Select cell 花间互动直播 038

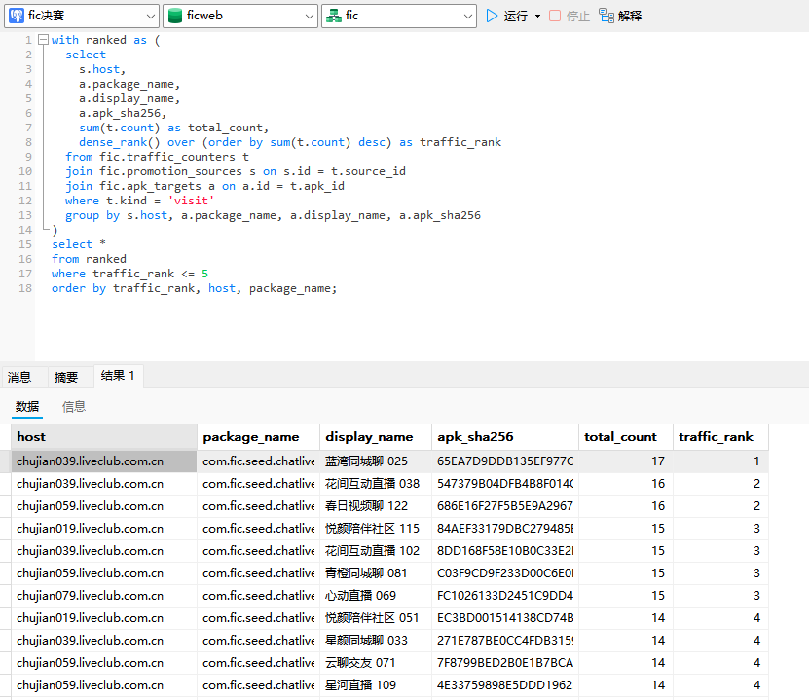pos(376,483)
